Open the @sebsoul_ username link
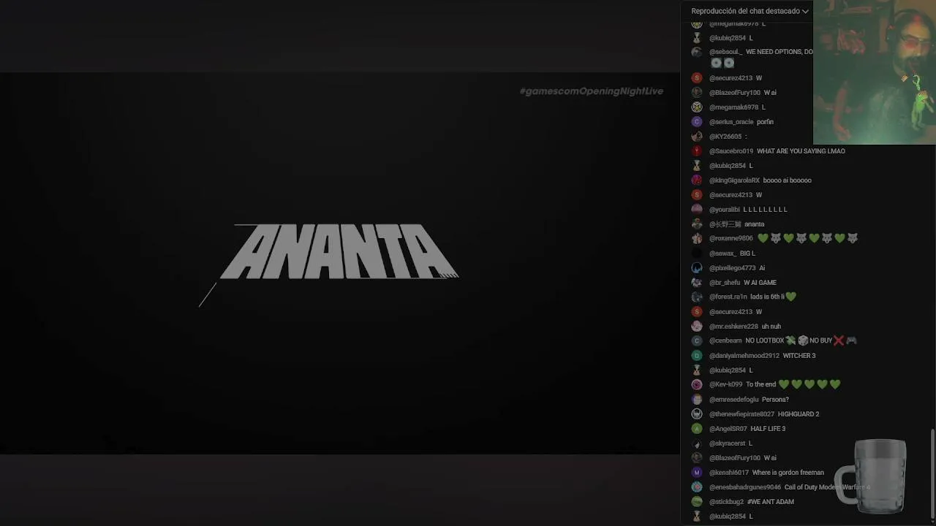 tap(725, 52)
